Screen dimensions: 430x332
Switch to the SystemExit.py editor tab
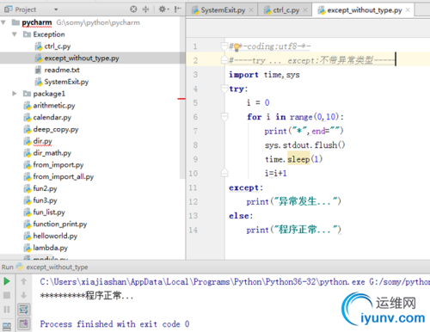coord(223,10)
